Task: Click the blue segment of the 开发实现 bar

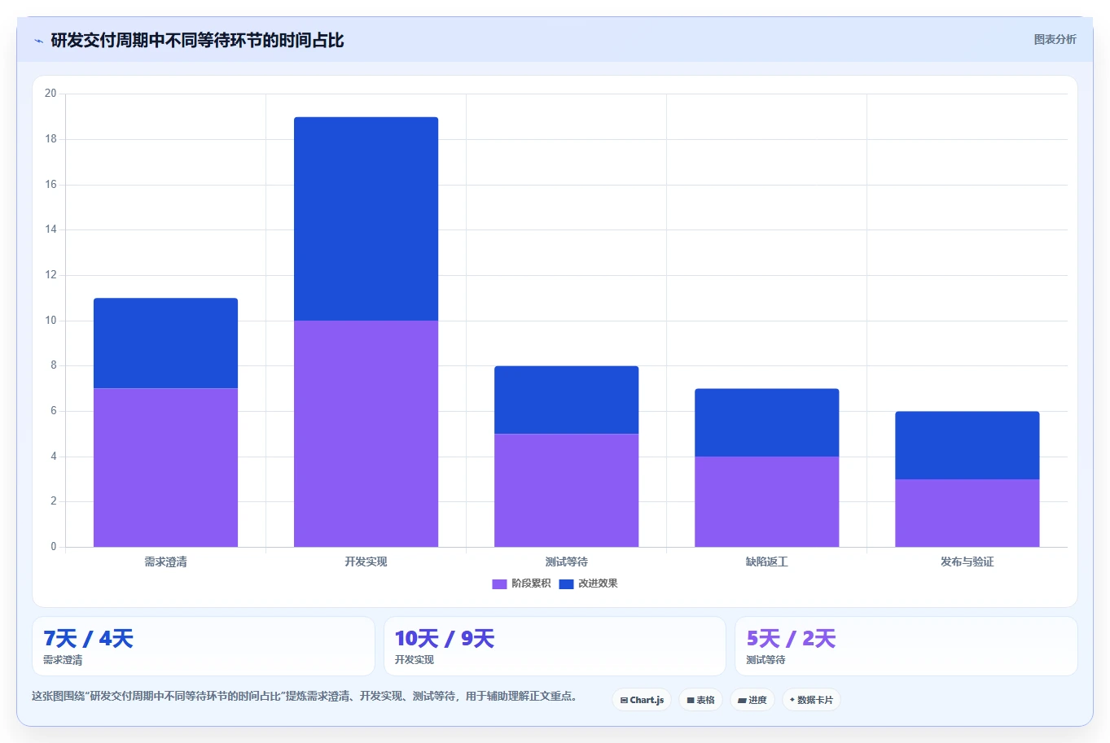Action: [x=366, y=219]
